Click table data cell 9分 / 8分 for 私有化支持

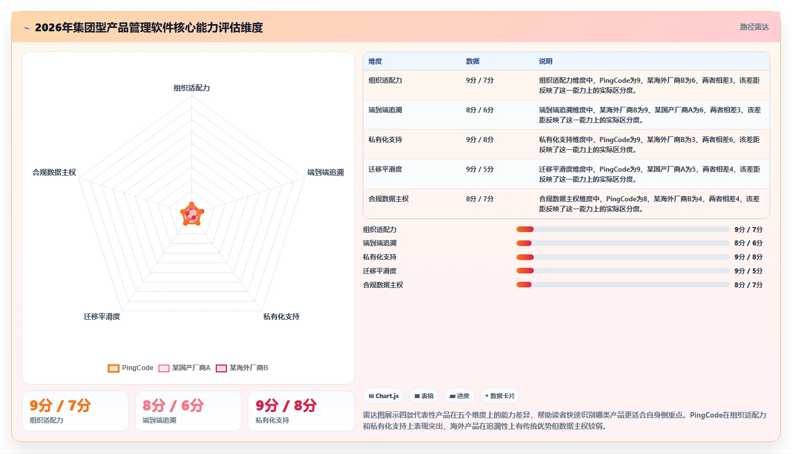[497, 144]
